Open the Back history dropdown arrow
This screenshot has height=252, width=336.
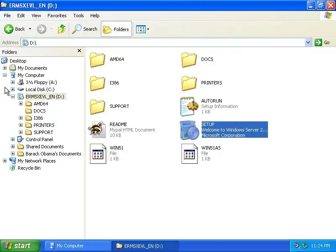click(30, 29)
